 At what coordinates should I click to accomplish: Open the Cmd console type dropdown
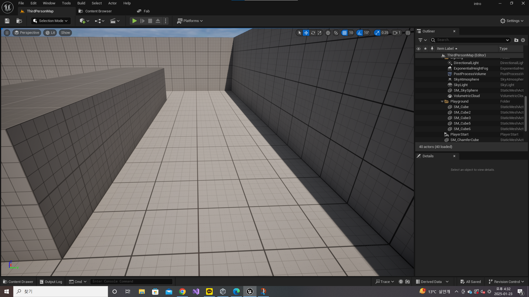point(78,282)
